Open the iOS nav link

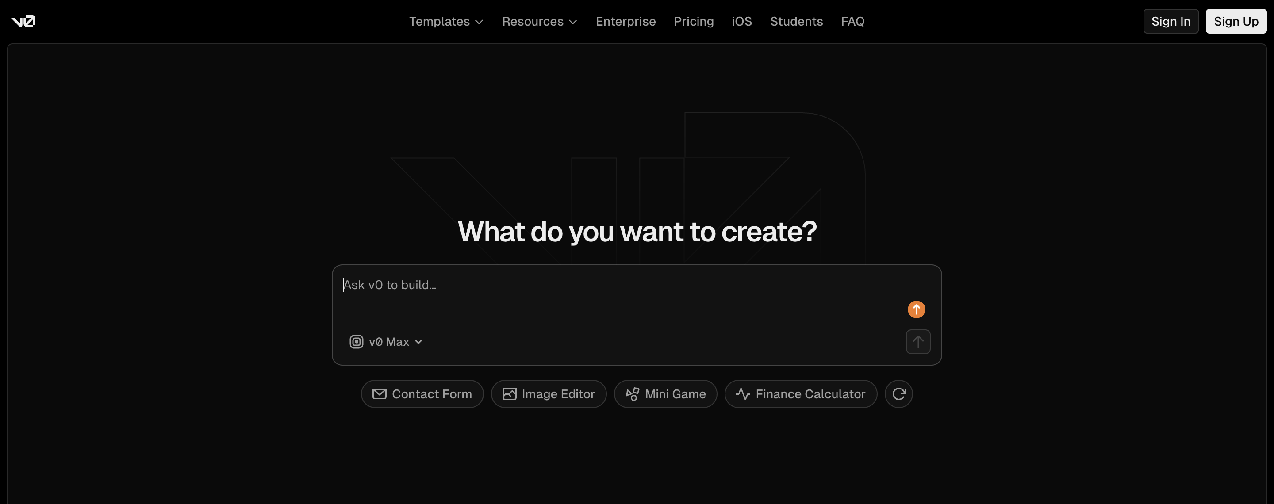coord(741,21)
